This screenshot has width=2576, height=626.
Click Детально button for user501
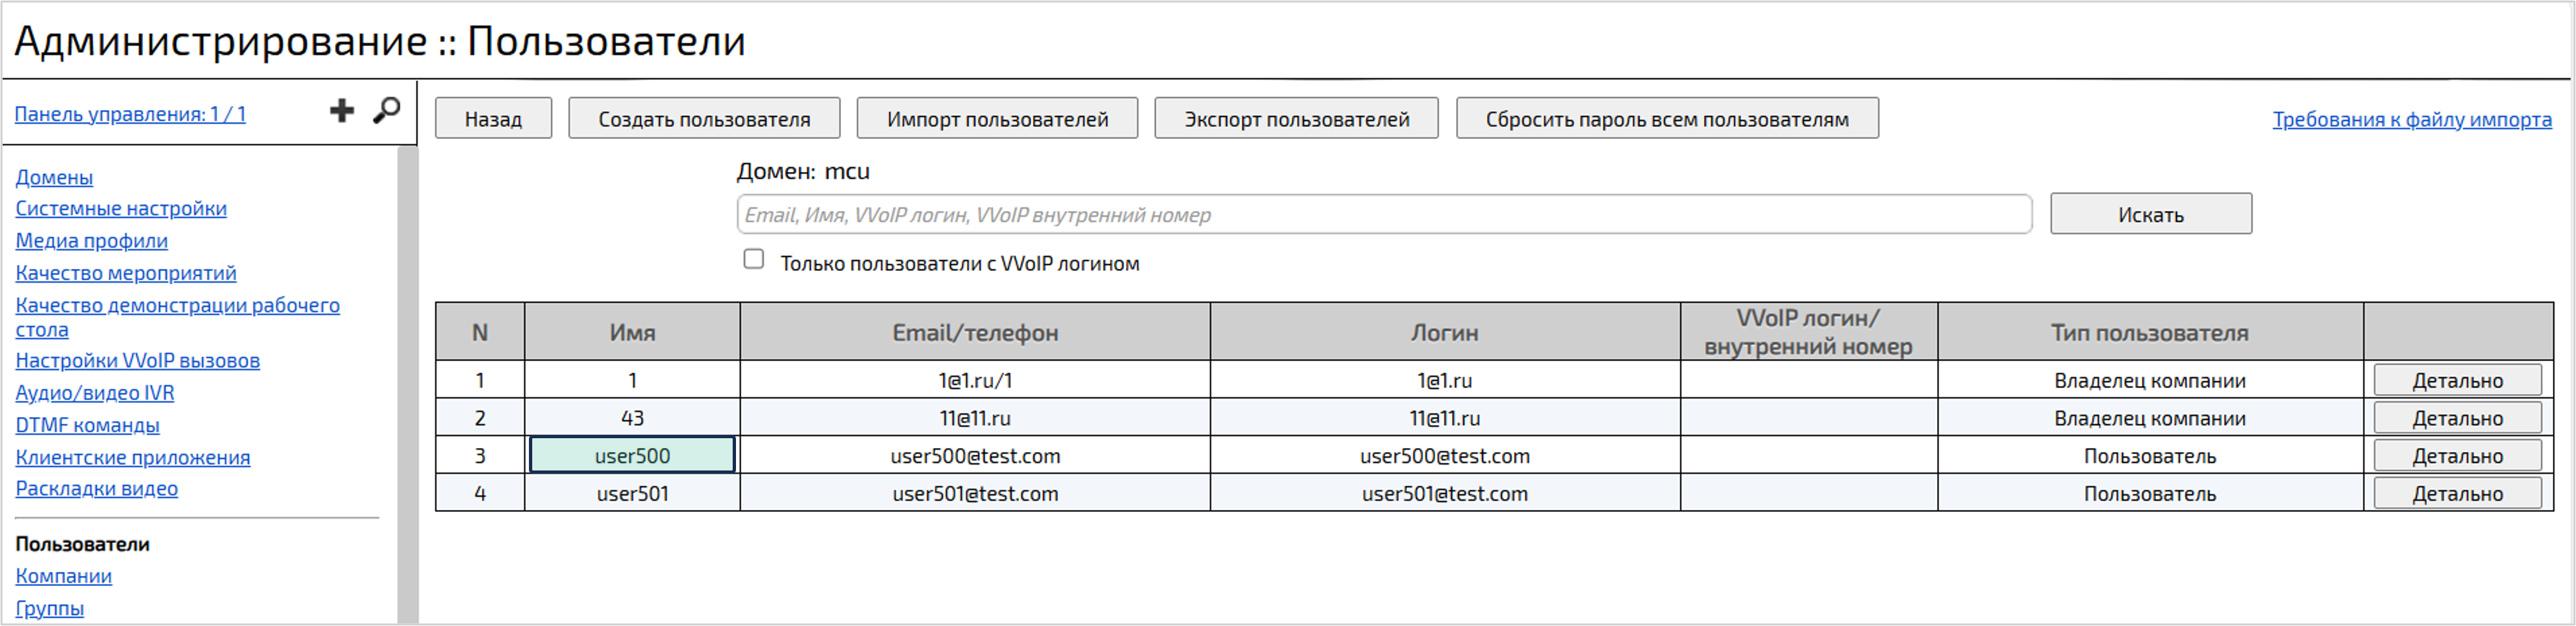[2457, 493]
